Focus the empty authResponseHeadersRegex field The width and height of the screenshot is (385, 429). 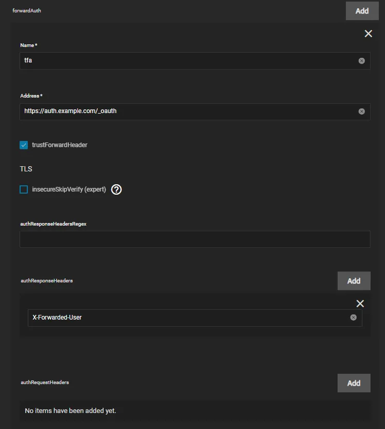195,239
